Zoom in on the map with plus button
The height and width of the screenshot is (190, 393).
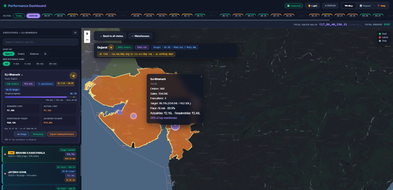(87, 34)
